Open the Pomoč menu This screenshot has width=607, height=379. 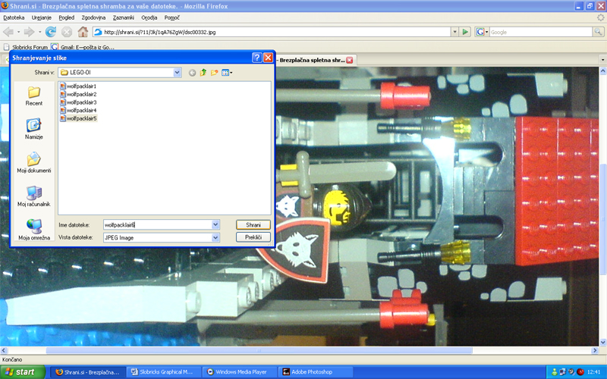[172, 17]
